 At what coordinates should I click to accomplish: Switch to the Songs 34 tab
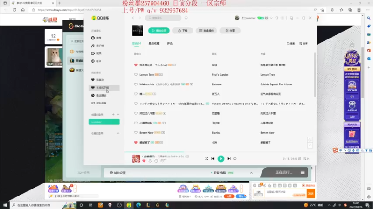pos(137,43)
